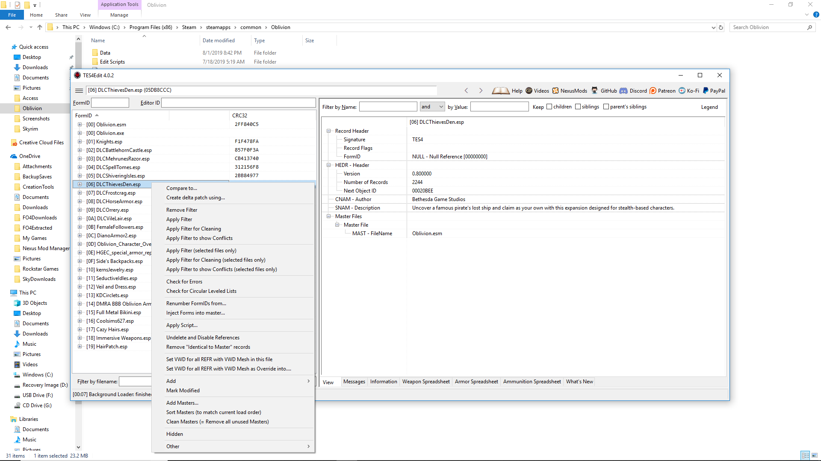Open the Ammunition Spreadsheet tab
Image resolution: width=821 pixels, height=461 pixels.
click(532, 382)
